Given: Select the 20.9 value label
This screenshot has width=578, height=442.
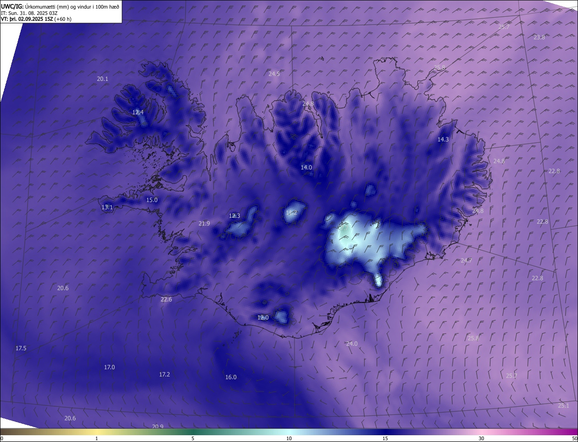Looking at the screenshot, I should click(x=158, y=426).
